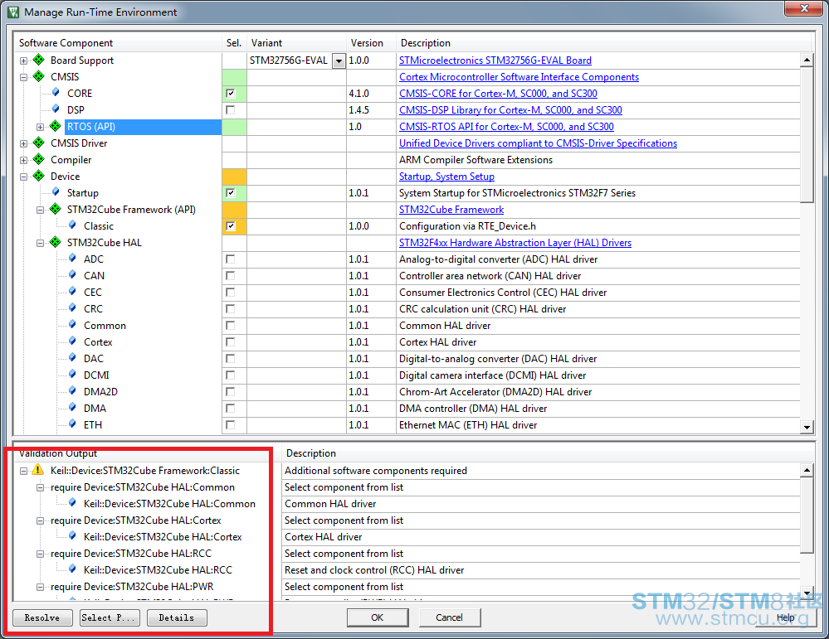Click the CEC blue component icon
The image size is (829, 639).
(72, 292)
